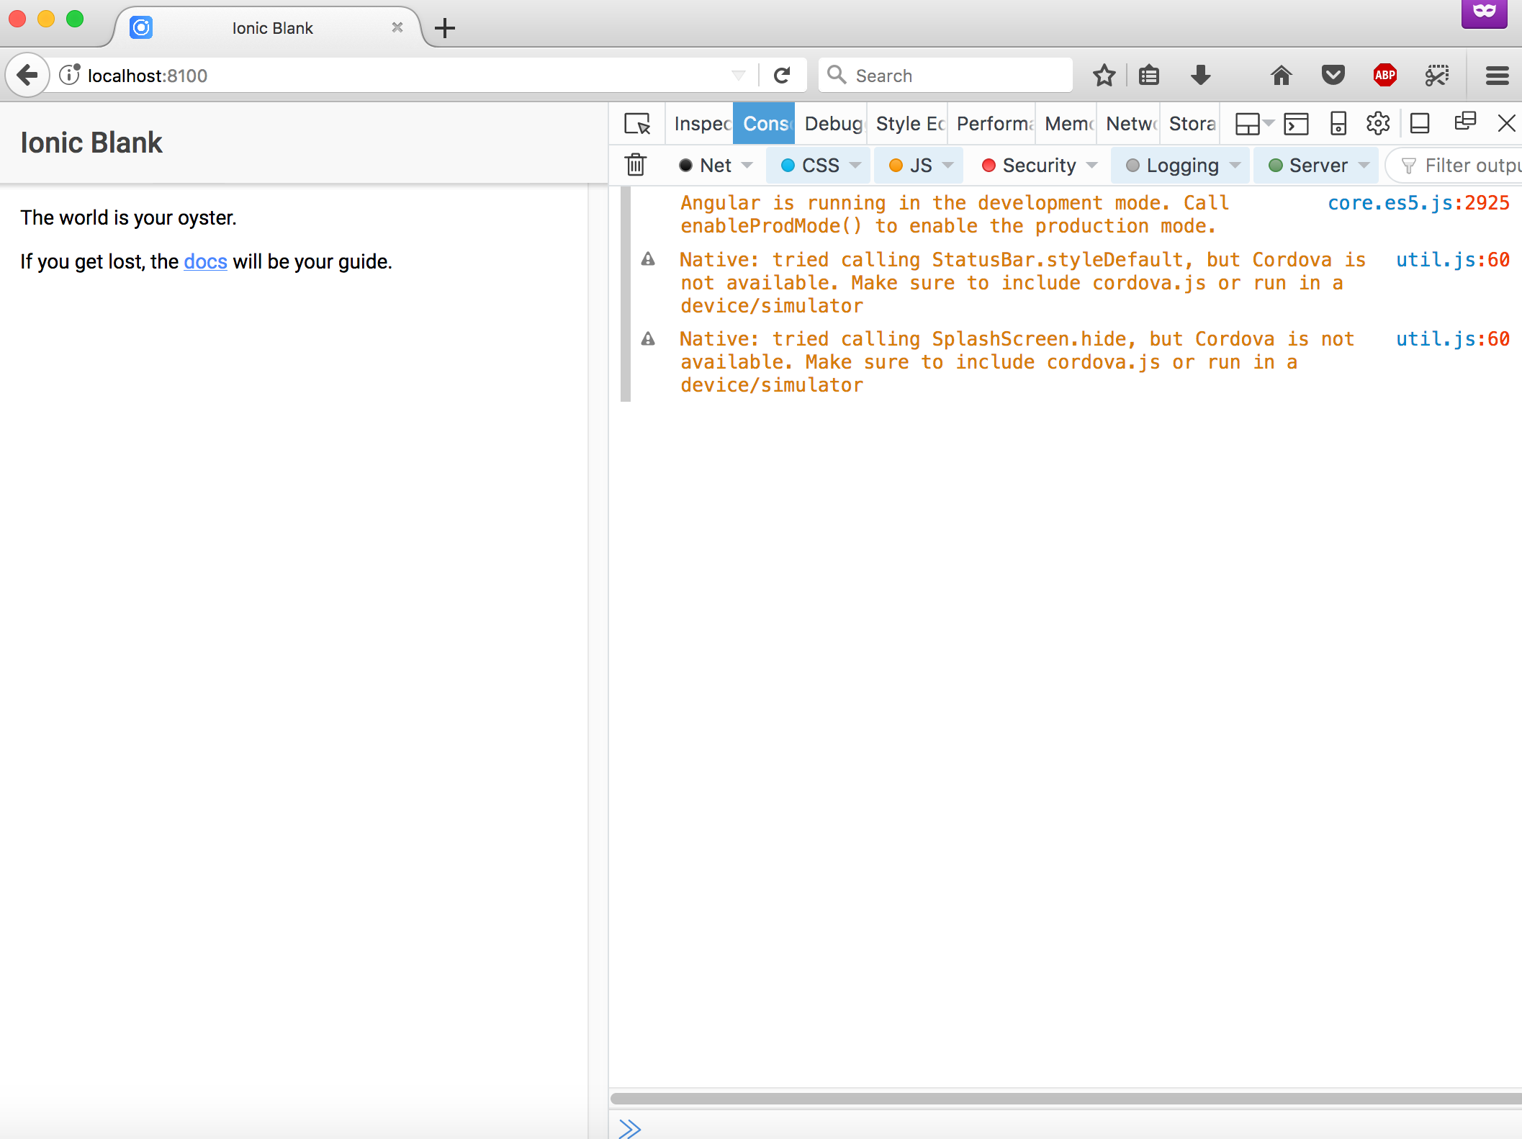Expand the JS filter dropdown arrow
This screenshot has height=1139, width=1522.
click(x=948, y=166)
